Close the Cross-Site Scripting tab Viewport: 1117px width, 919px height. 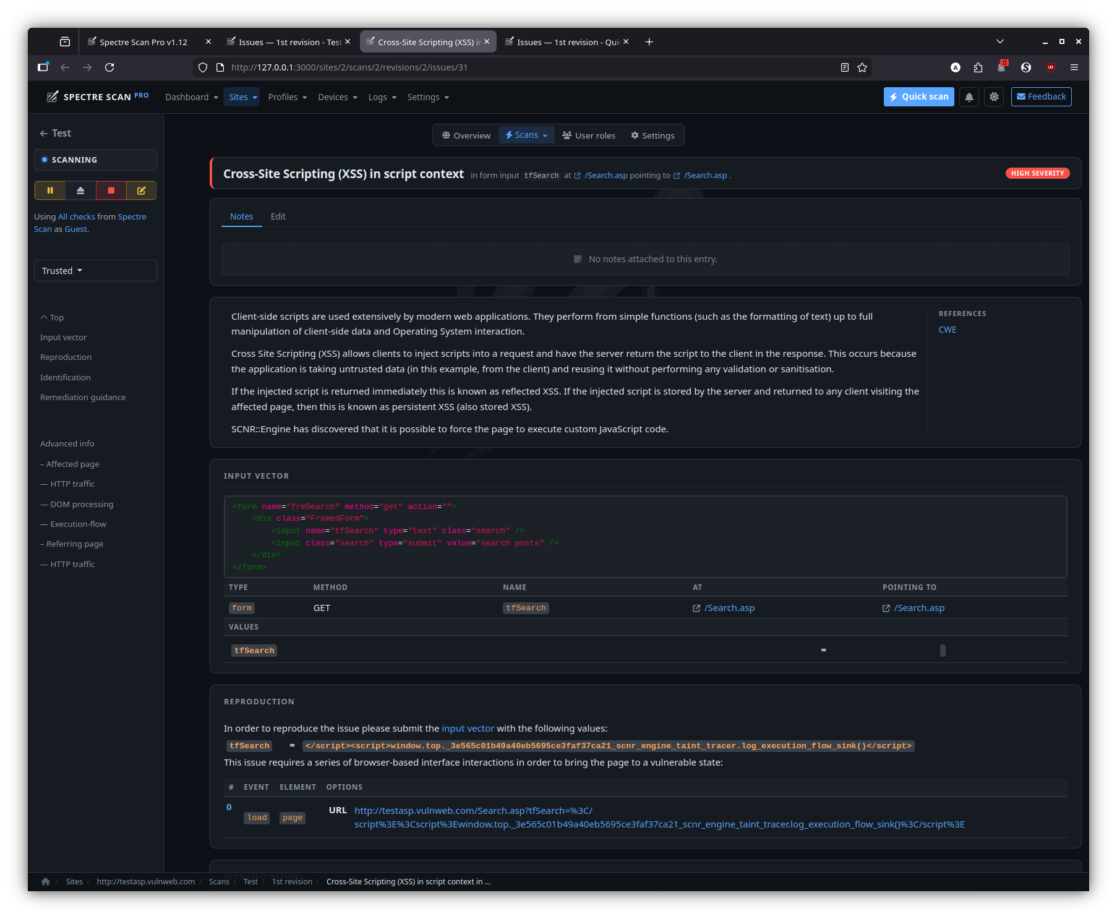tap(487, 41)
